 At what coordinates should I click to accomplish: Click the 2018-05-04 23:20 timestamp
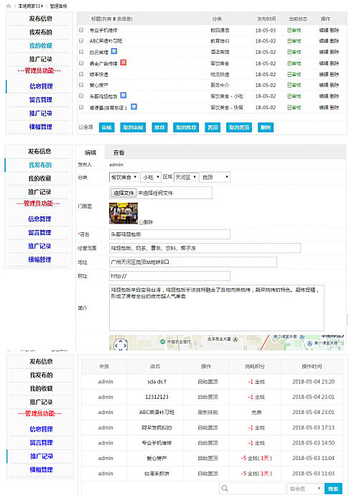314,382
